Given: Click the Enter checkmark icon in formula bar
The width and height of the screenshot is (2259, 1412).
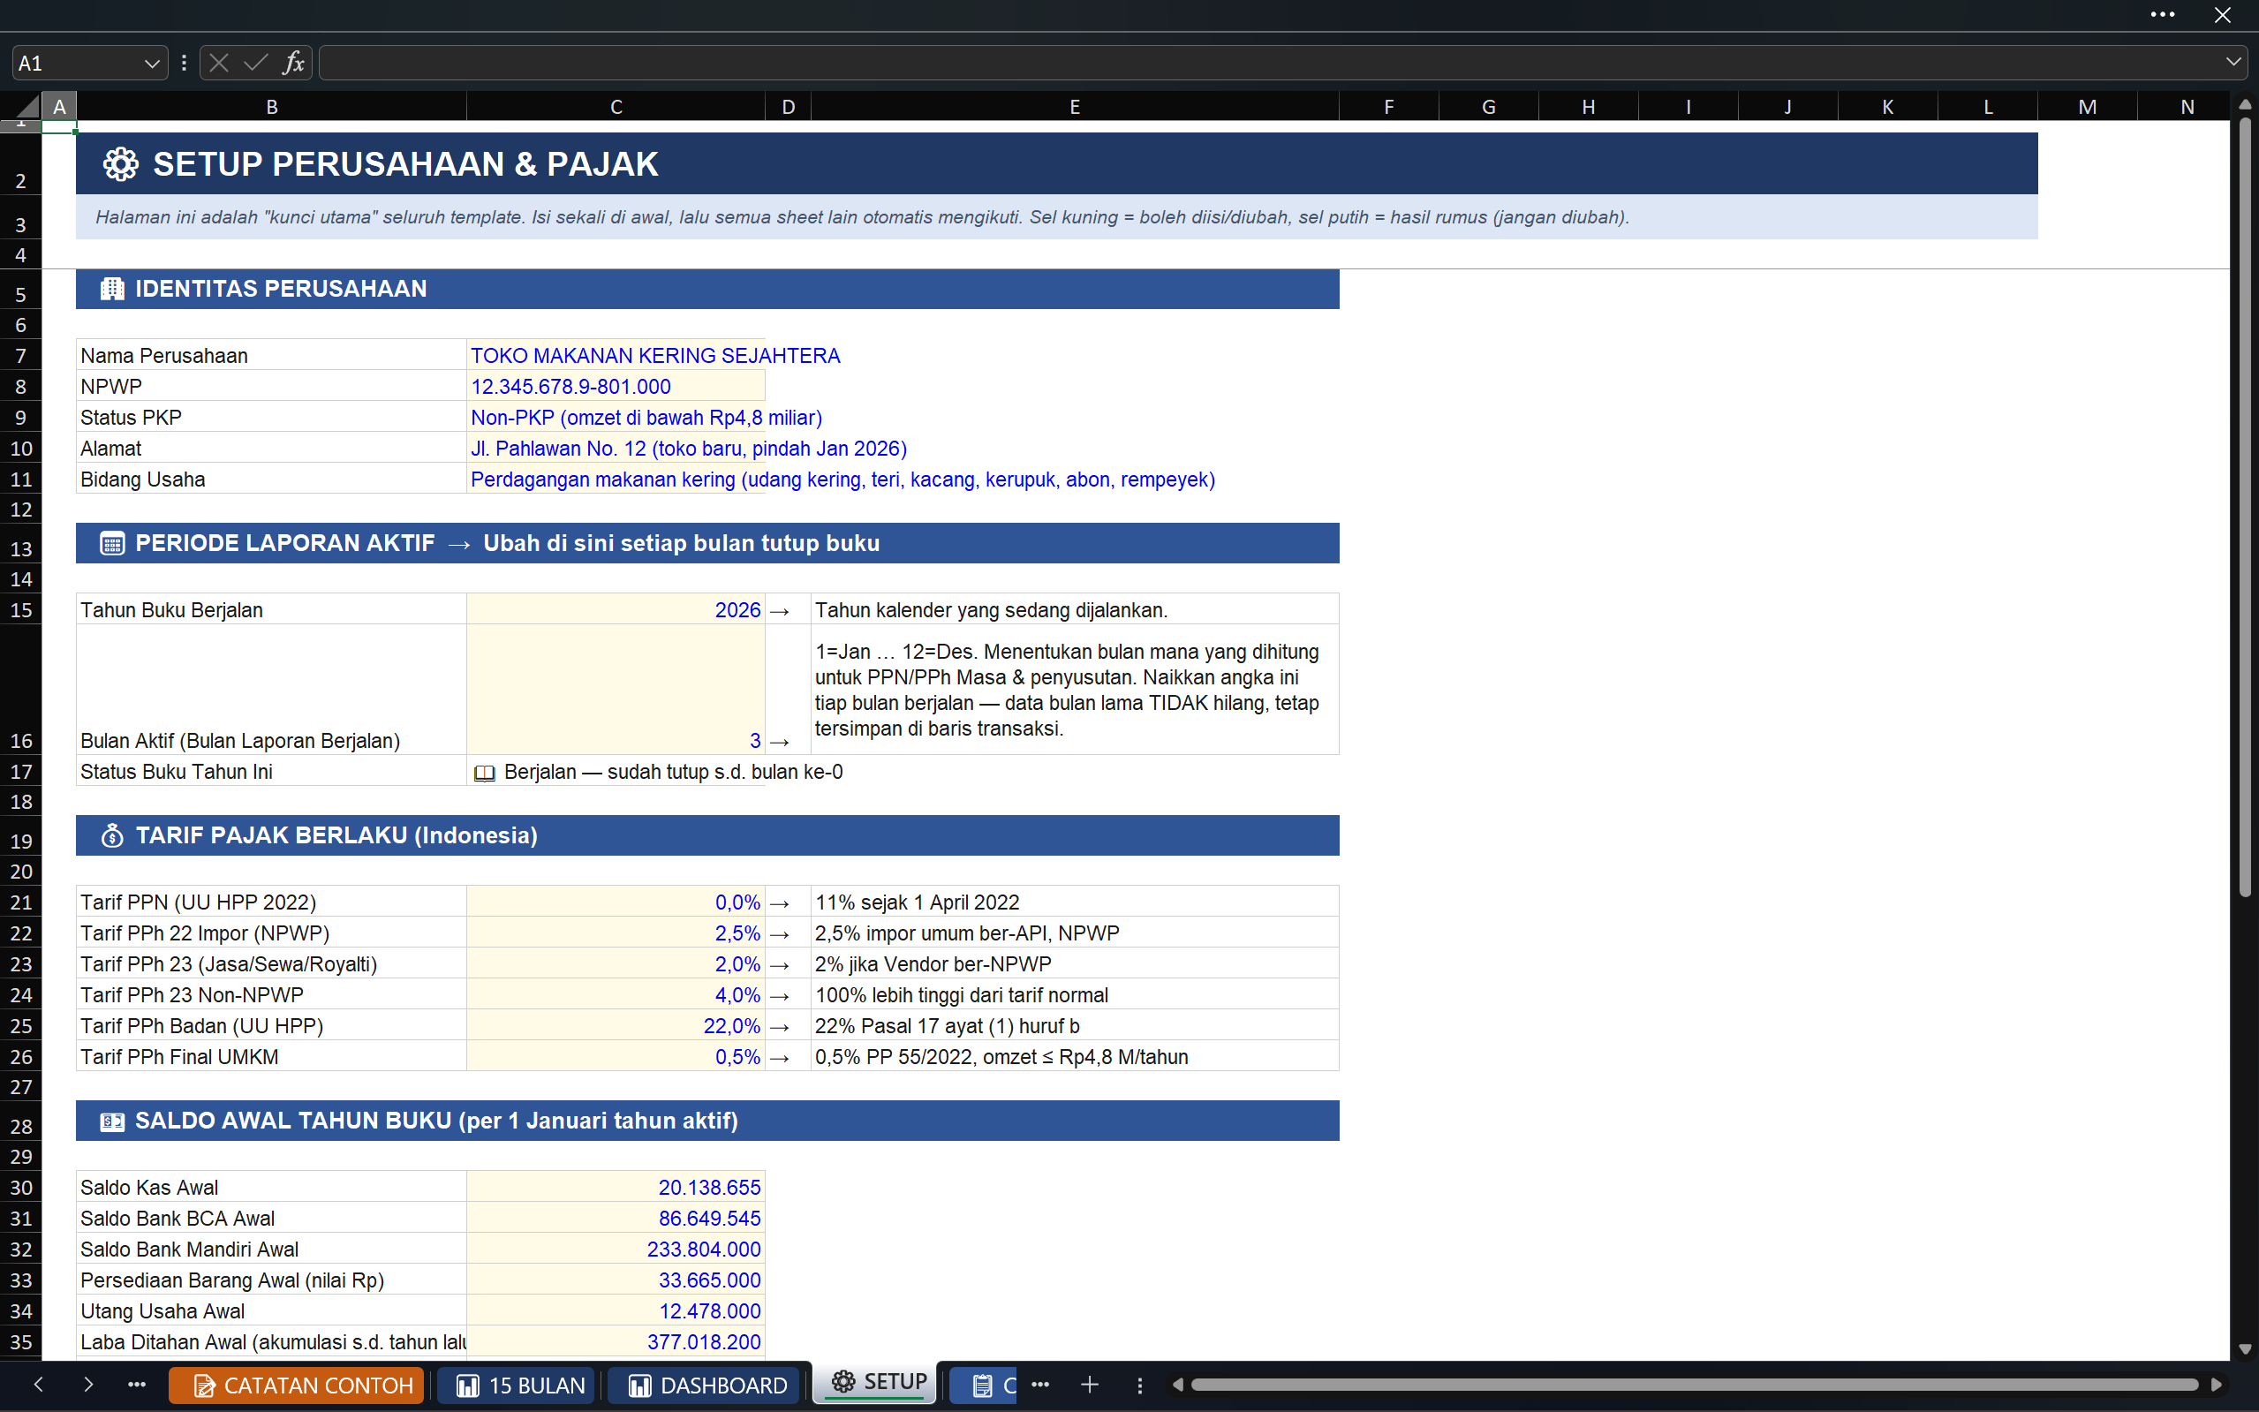Looking at the screenshot, I should pos(256,63).
